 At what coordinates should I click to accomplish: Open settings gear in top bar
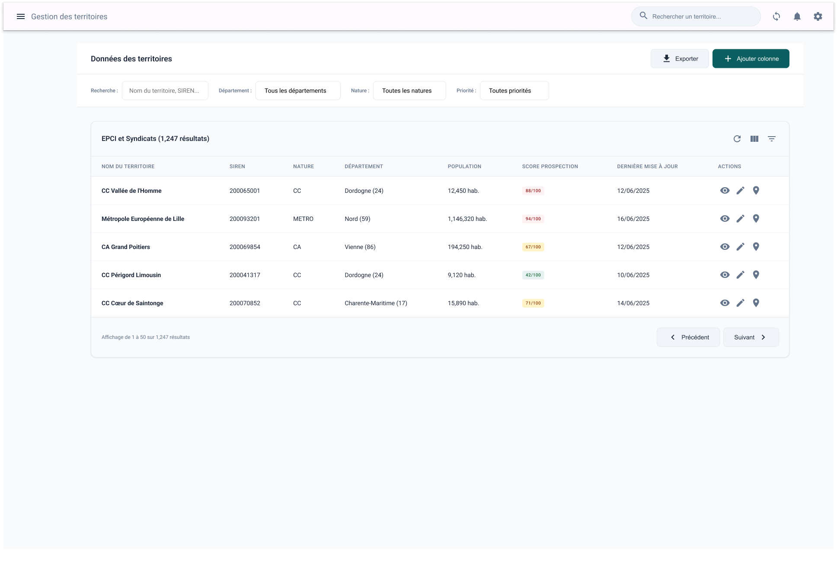pyautogui.click(x=818, y=16)
